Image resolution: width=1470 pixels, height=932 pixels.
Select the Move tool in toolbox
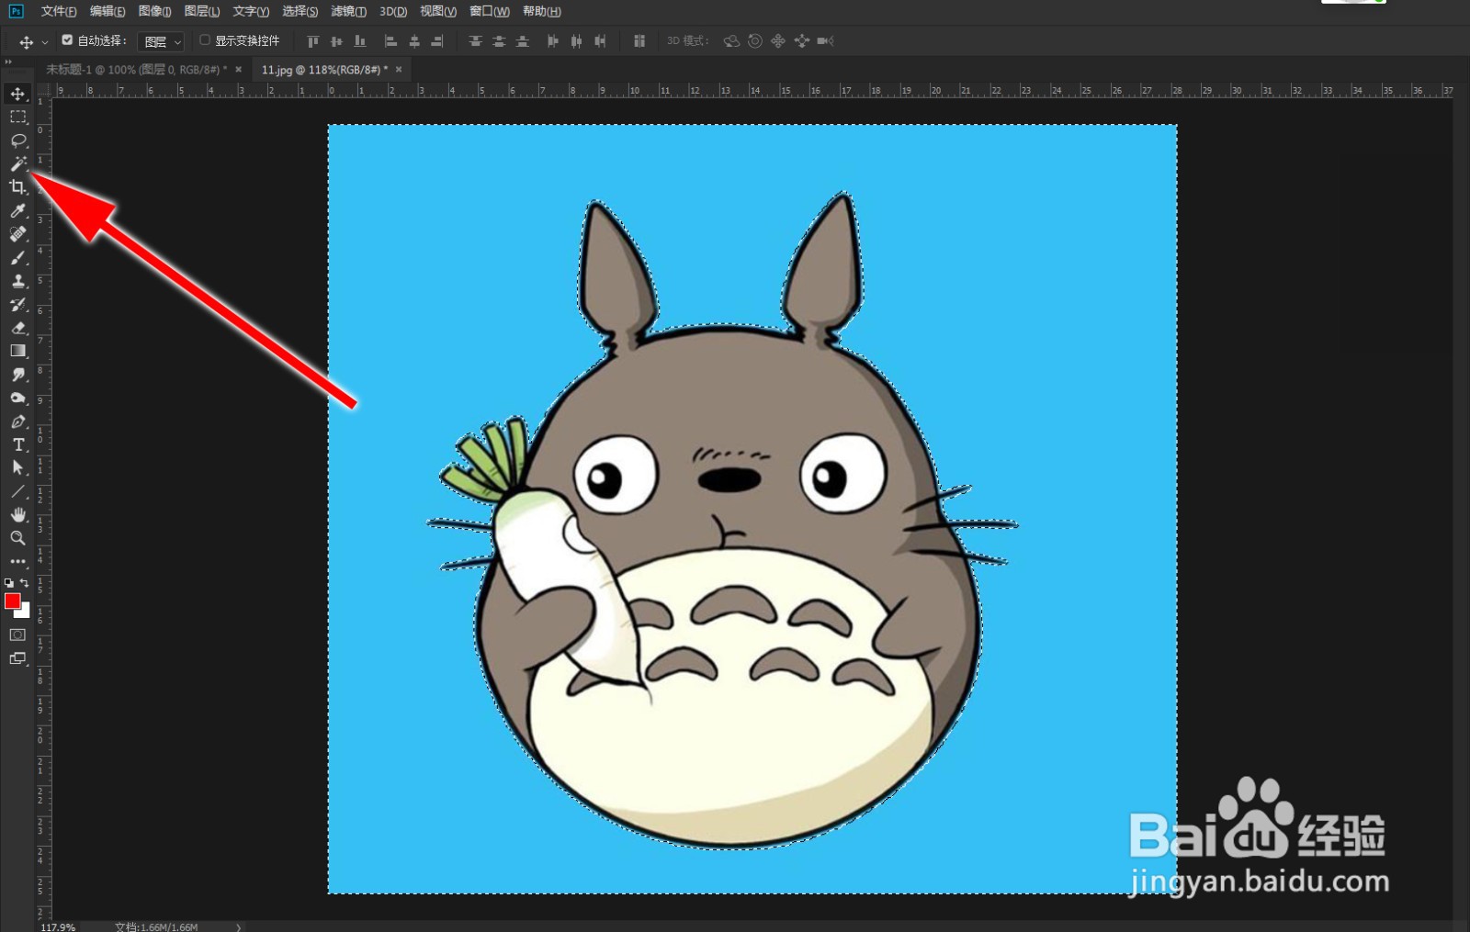pyautogui.click(x=17, y=94)
